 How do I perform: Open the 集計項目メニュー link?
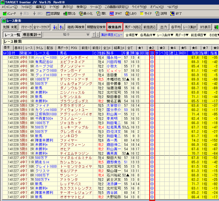(x=112, y=35)
